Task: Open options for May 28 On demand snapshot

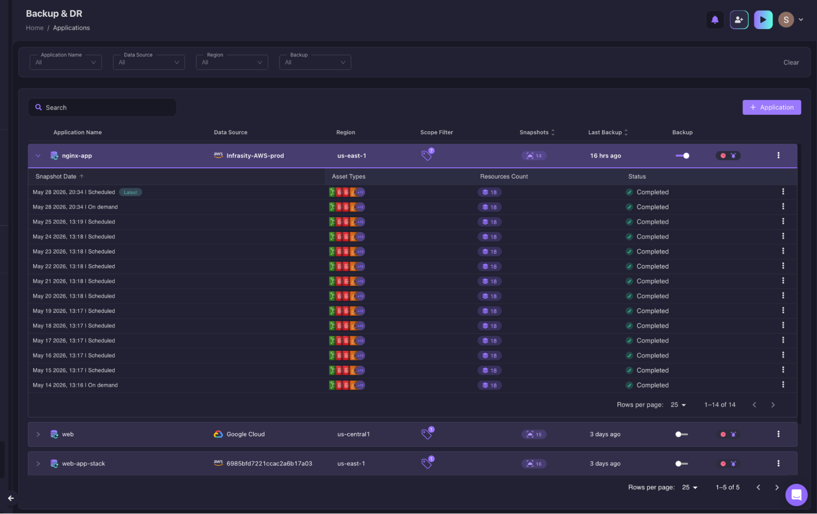Action: click(783, 207)
